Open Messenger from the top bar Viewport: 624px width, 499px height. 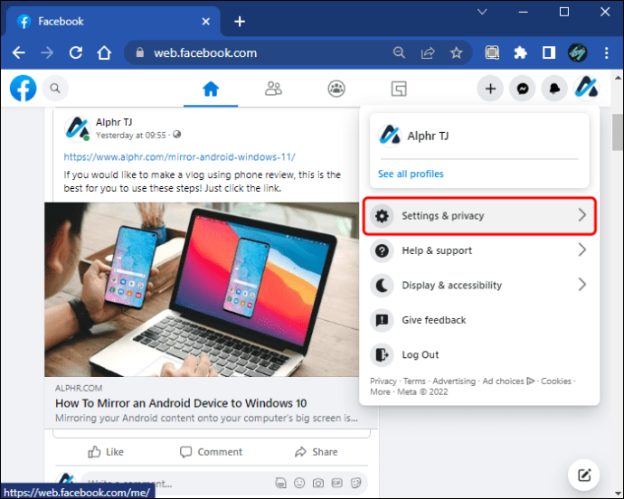(523, 89)
